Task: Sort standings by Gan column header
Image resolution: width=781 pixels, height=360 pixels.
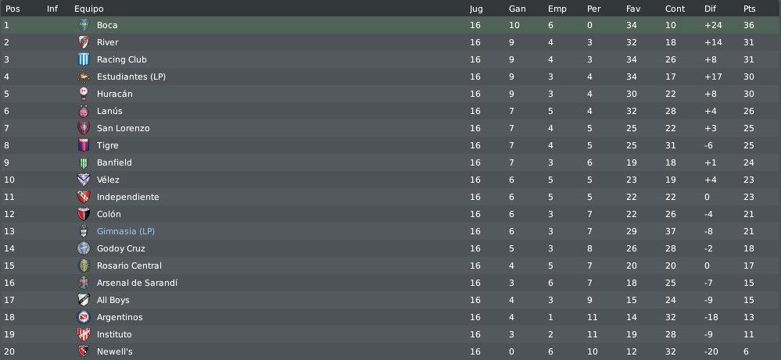Action: 517,9
